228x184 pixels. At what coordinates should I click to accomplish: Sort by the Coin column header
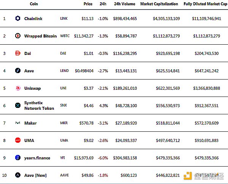pos(34,4)
